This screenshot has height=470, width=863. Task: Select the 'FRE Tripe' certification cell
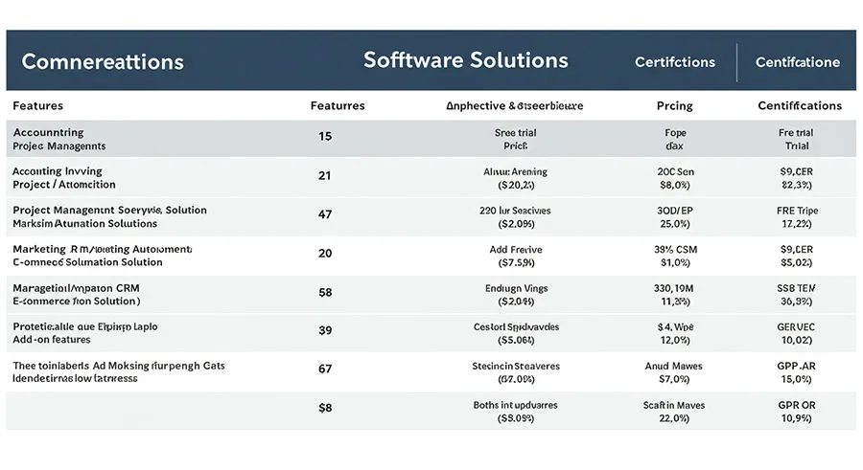coord(797,211)
